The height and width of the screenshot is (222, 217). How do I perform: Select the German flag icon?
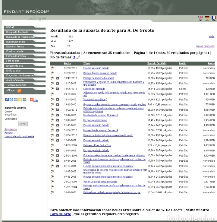207,17
